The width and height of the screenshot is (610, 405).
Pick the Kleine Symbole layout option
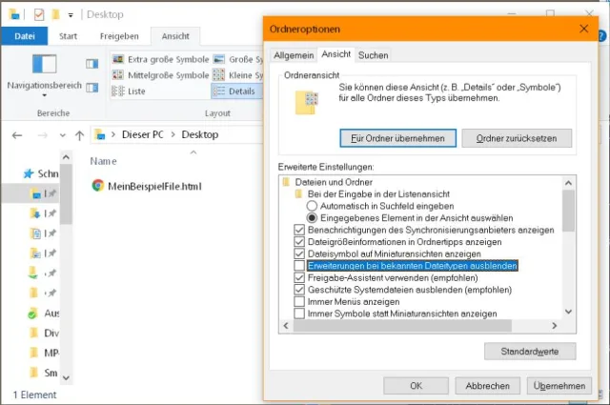(x=237, y=74)
